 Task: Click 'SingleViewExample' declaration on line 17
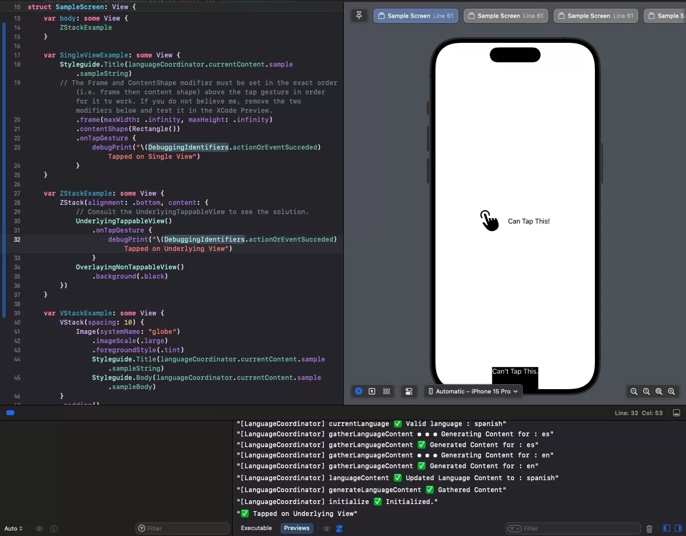coord(94,55)
